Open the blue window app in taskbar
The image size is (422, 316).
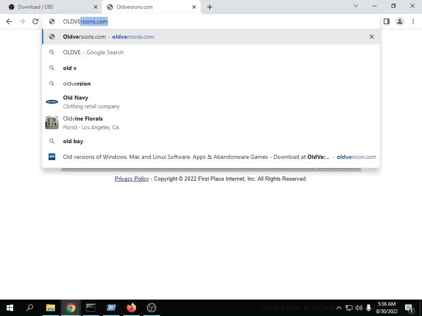pos(111,308)
